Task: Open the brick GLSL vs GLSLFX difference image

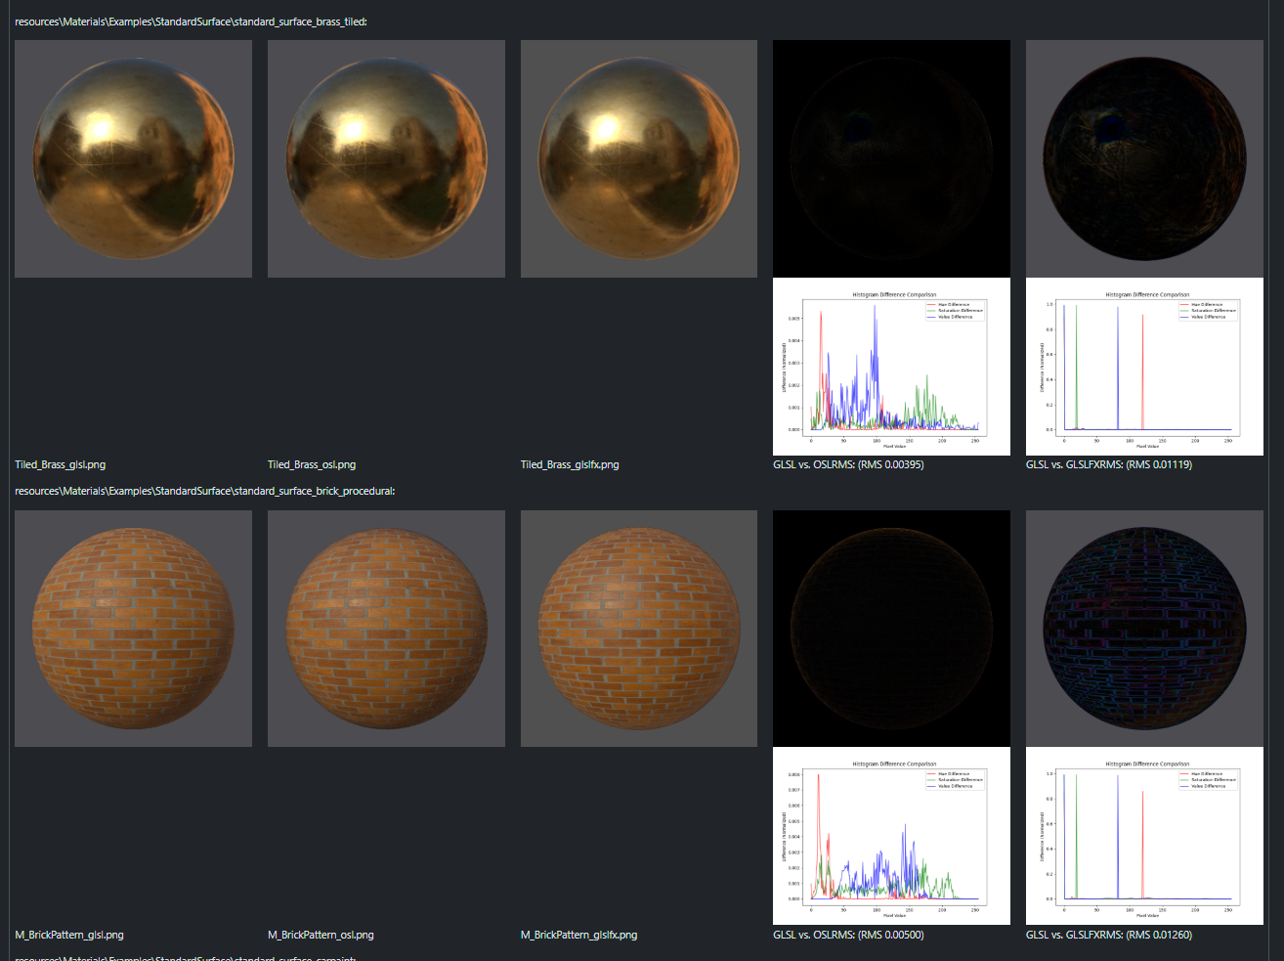Action: [1143, 627]
